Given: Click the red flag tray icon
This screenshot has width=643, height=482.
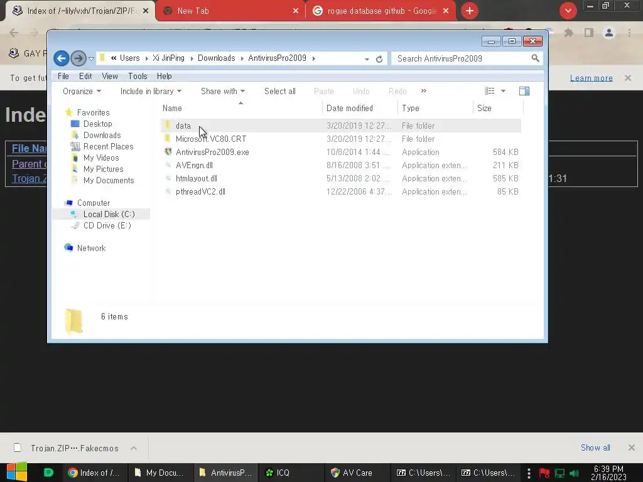Looking at the screenshot, I should pos(544,473).
